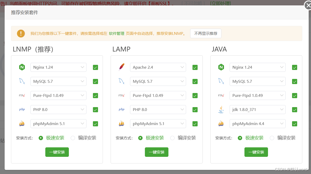Click the LAMP heading
Screen dimensions: 311x174
(121, 49)
